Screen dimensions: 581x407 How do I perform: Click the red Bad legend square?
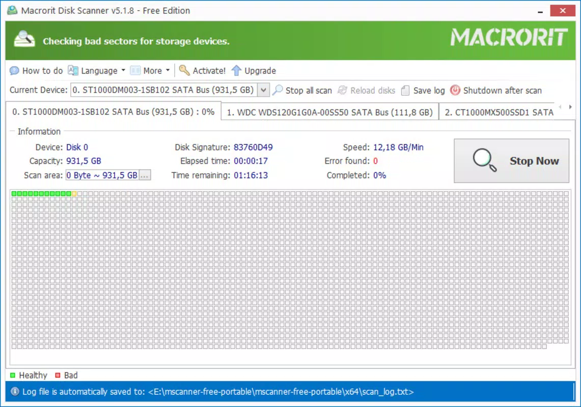coord(58,375)
